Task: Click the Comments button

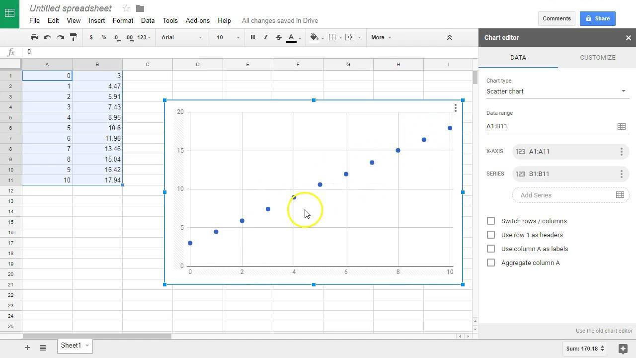Action: point(556,18)
